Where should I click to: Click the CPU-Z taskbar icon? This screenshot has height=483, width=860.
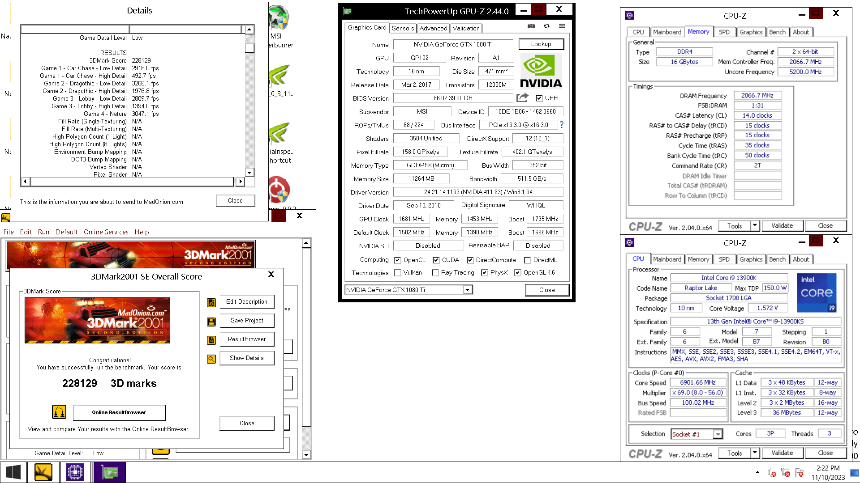[x=75, y=472]
